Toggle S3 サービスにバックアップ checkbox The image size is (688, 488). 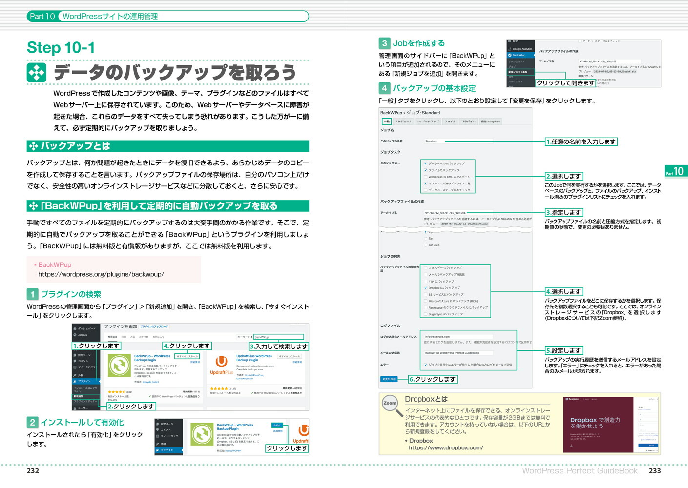coord(426,294)
